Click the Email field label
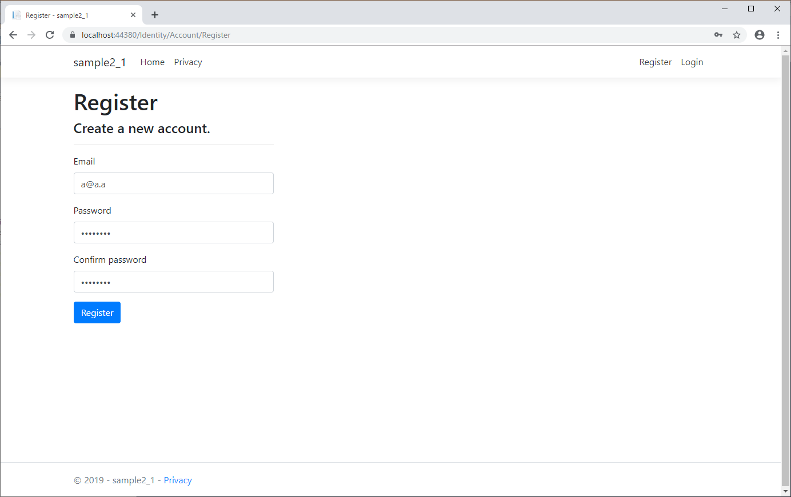Image resolution: width=791 pixels, height=497 pixels. (x=85, y=162)
